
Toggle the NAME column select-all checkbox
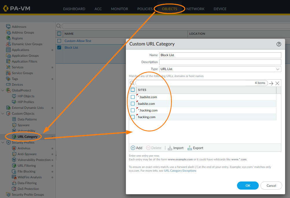tap(59, 34)
